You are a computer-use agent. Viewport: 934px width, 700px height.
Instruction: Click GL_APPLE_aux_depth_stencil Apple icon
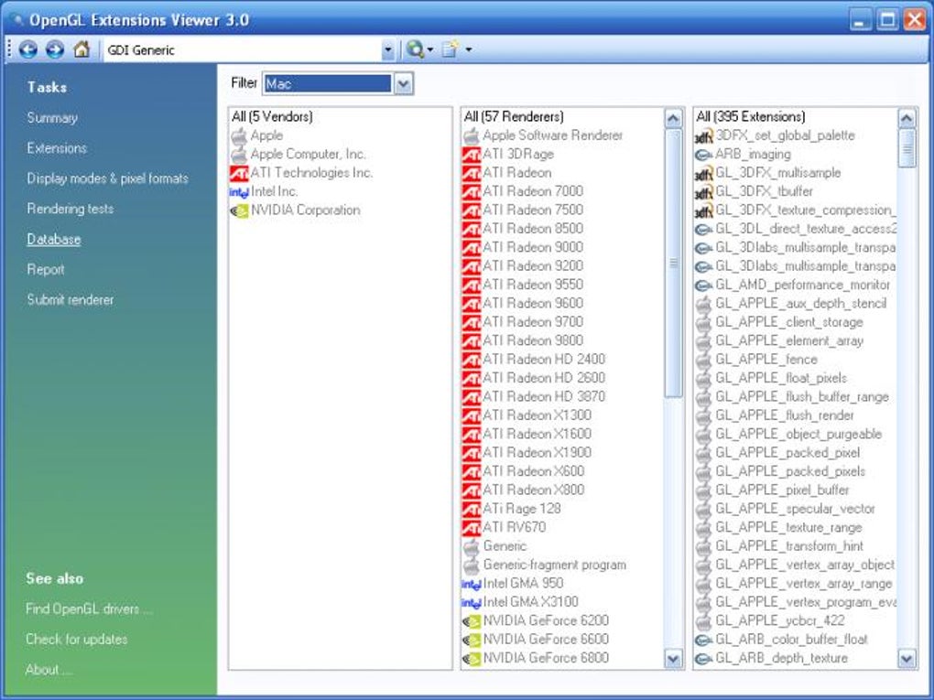(703, 304)
